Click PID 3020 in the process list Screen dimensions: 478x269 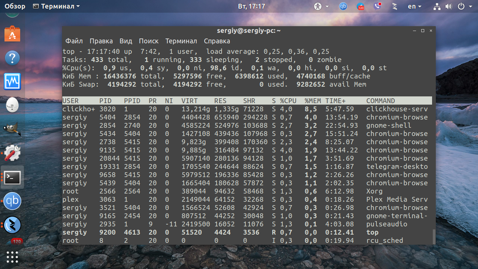pyautogui.click(x=108, y=109)
